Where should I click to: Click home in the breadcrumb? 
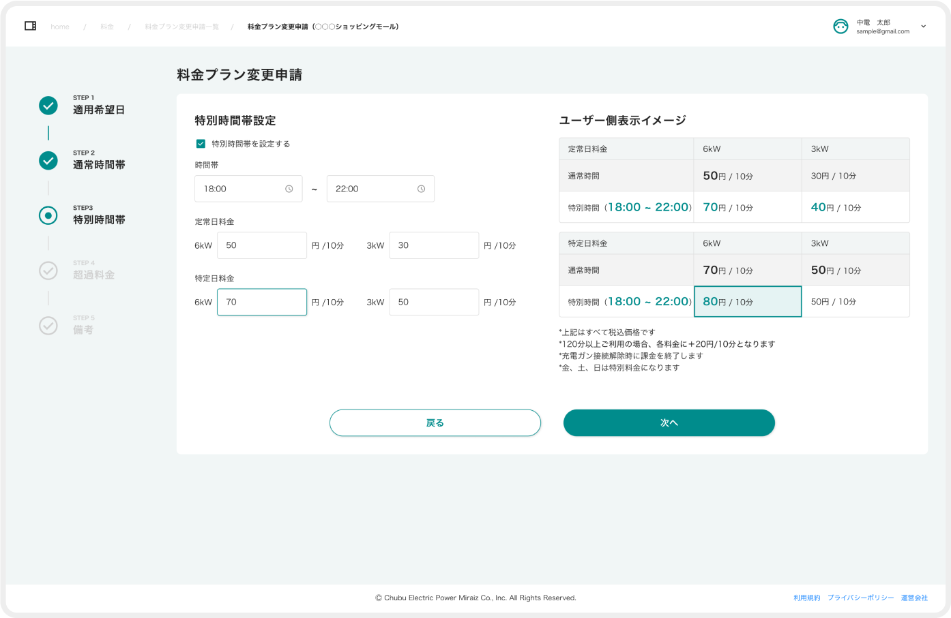tap(60, 26)
